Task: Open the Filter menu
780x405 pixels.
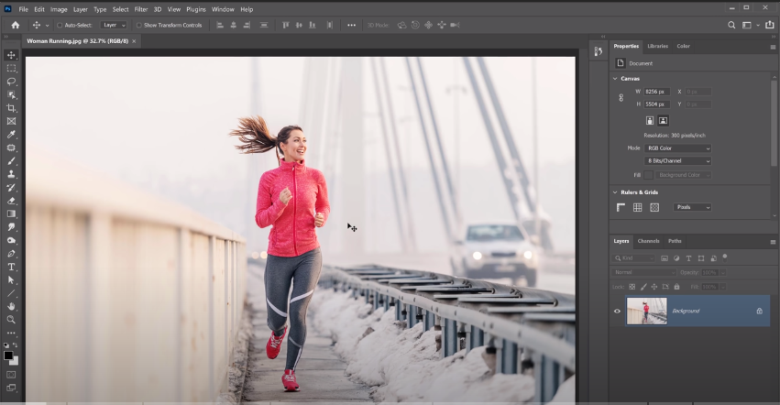Action: pyautogui.click(x=141, y=9)
